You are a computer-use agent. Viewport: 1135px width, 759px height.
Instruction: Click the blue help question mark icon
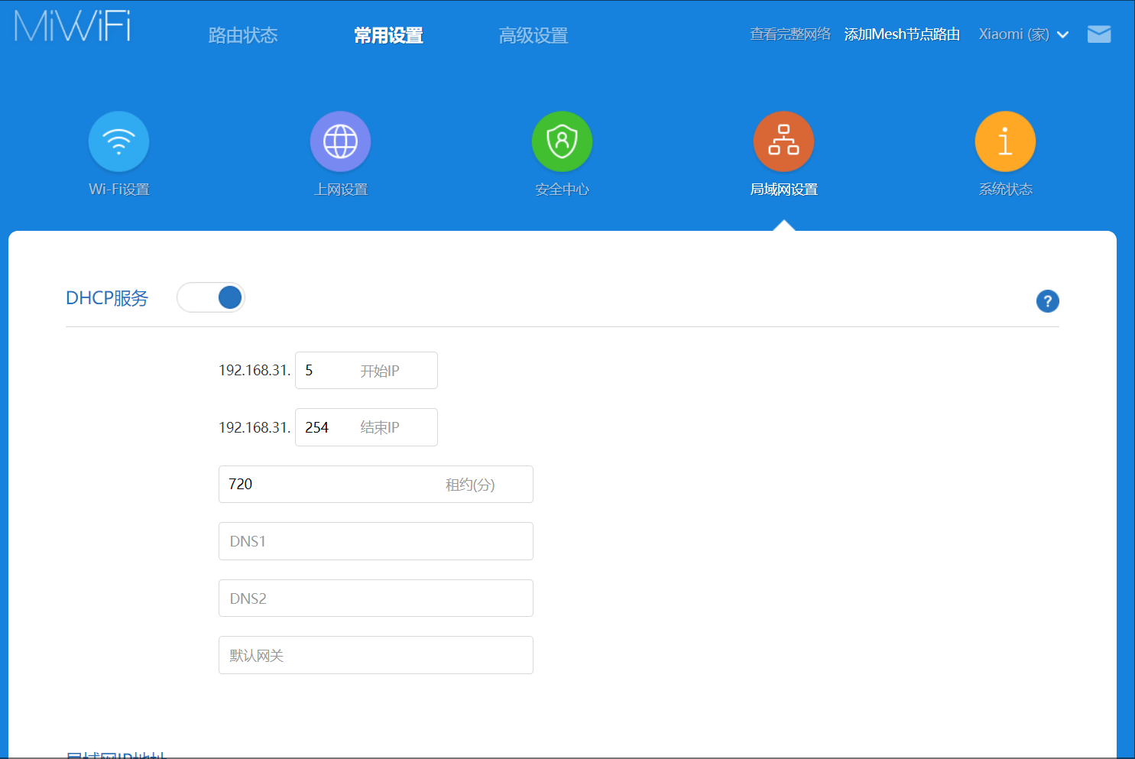(x=1047, y=301)
